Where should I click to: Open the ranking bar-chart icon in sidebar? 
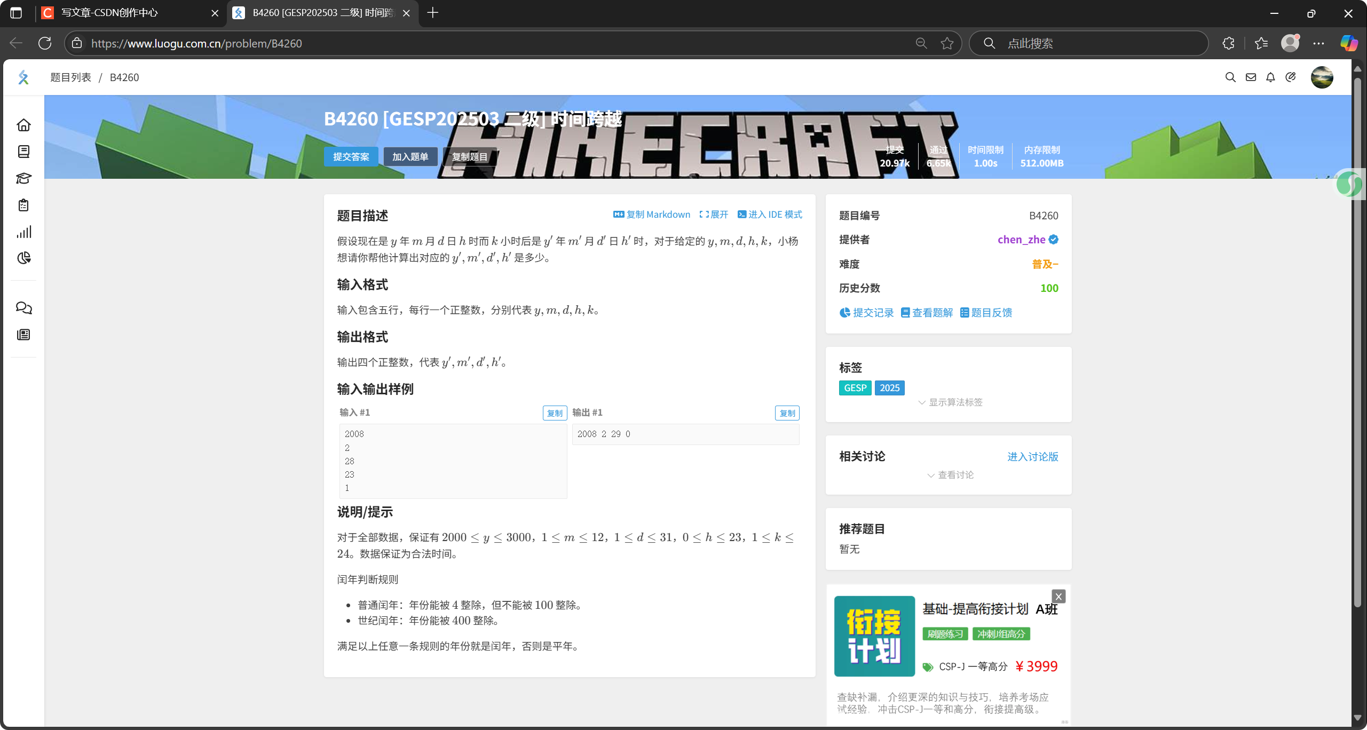[23, 232]
